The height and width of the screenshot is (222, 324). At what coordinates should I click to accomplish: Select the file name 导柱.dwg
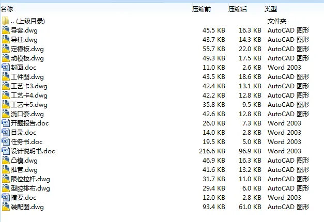(24, 40)
